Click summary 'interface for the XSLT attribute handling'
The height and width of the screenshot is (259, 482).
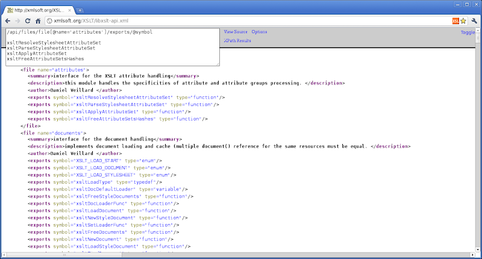[x=113, y=75]
